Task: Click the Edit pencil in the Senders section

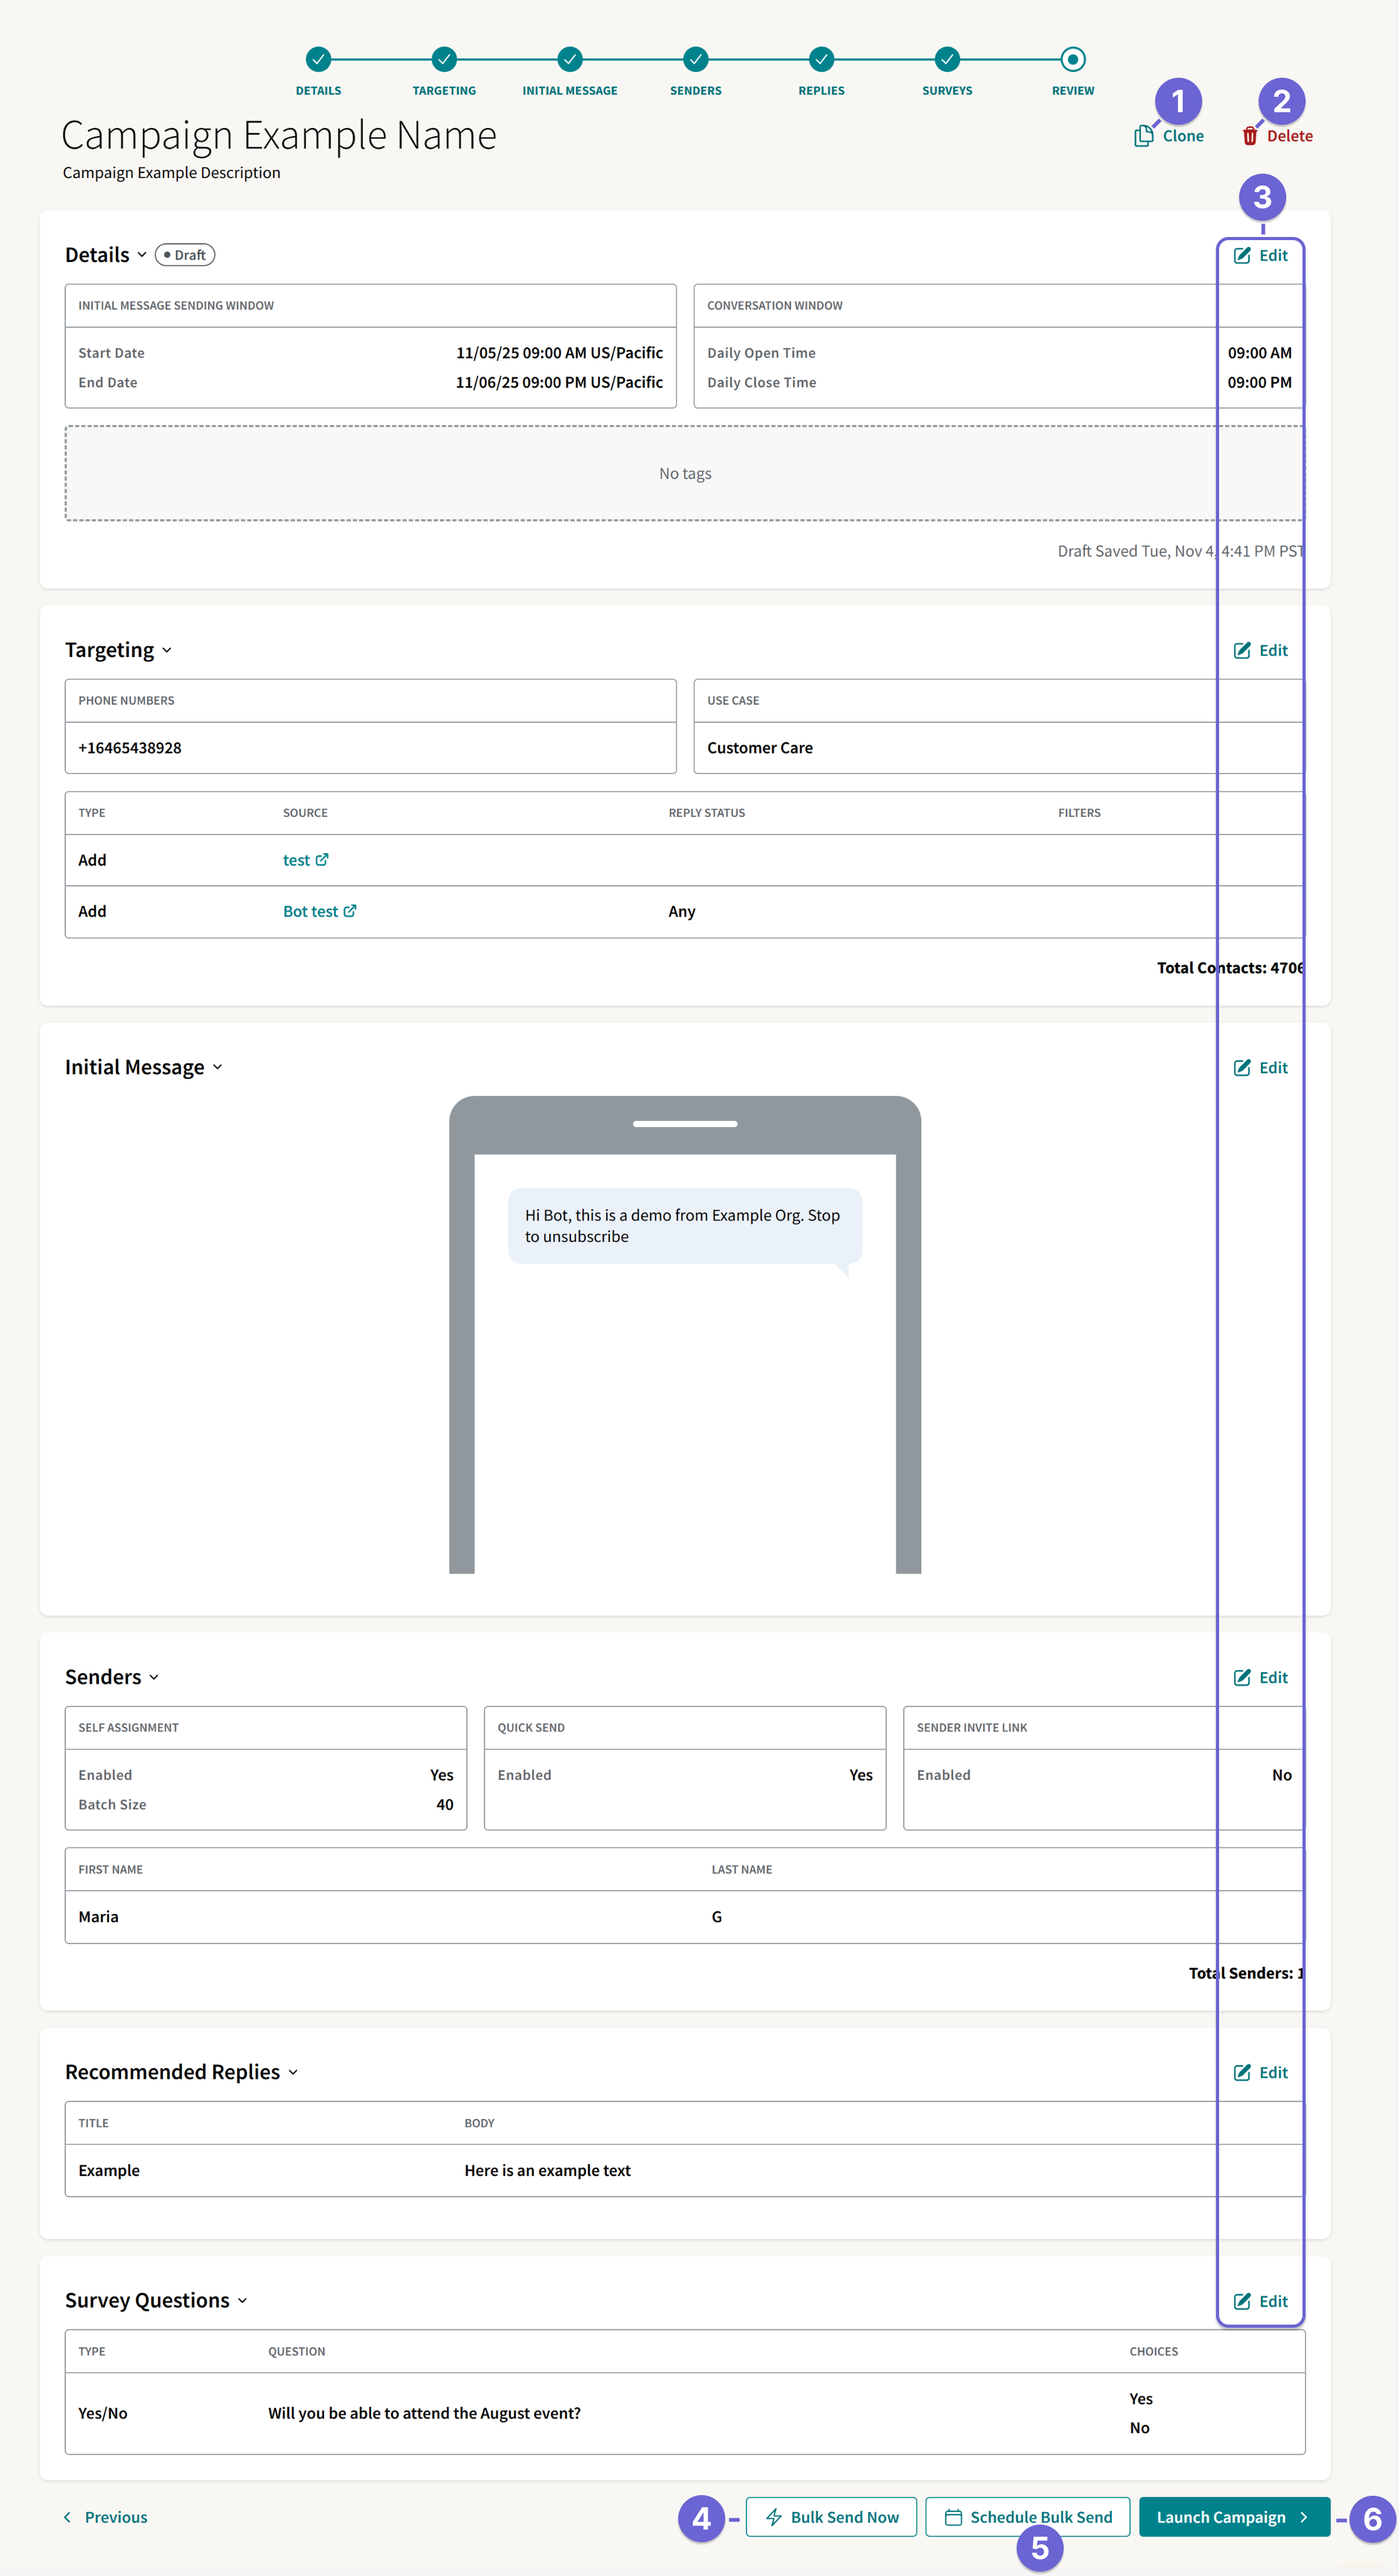Action: pos(1243,1678)
